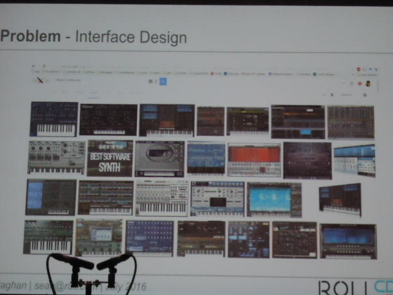Open the grey modular rack thumbnail in top row
Screen dimensions: 393x295
(351, 122)
